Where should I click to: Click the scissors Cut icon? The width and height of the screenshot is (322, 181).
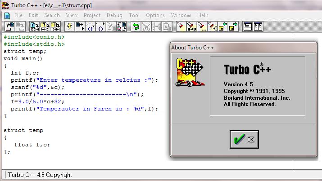pyautogui.click(x=146, y=26)
